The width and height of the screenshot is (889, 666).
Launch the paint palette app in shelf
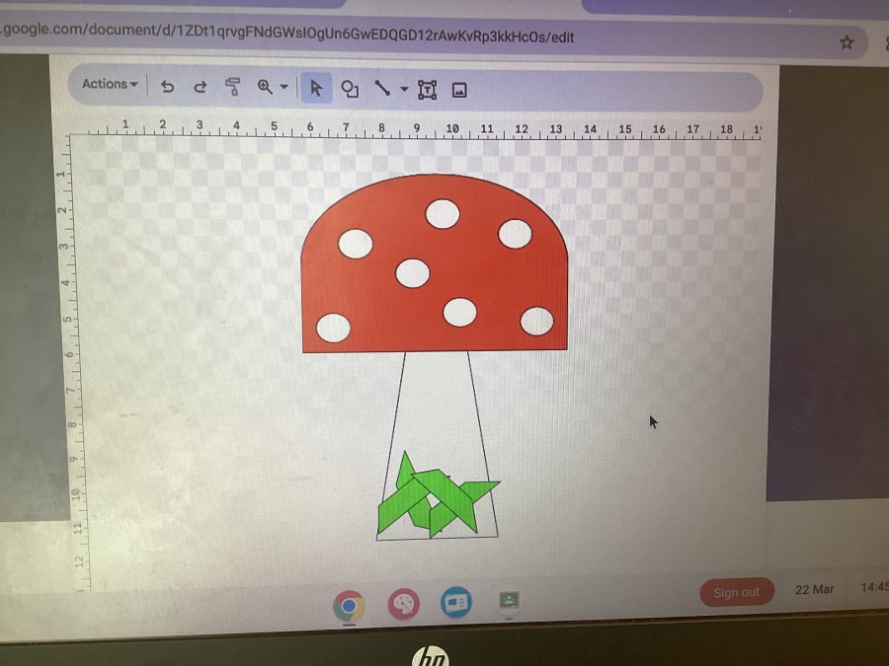point(403,603)
